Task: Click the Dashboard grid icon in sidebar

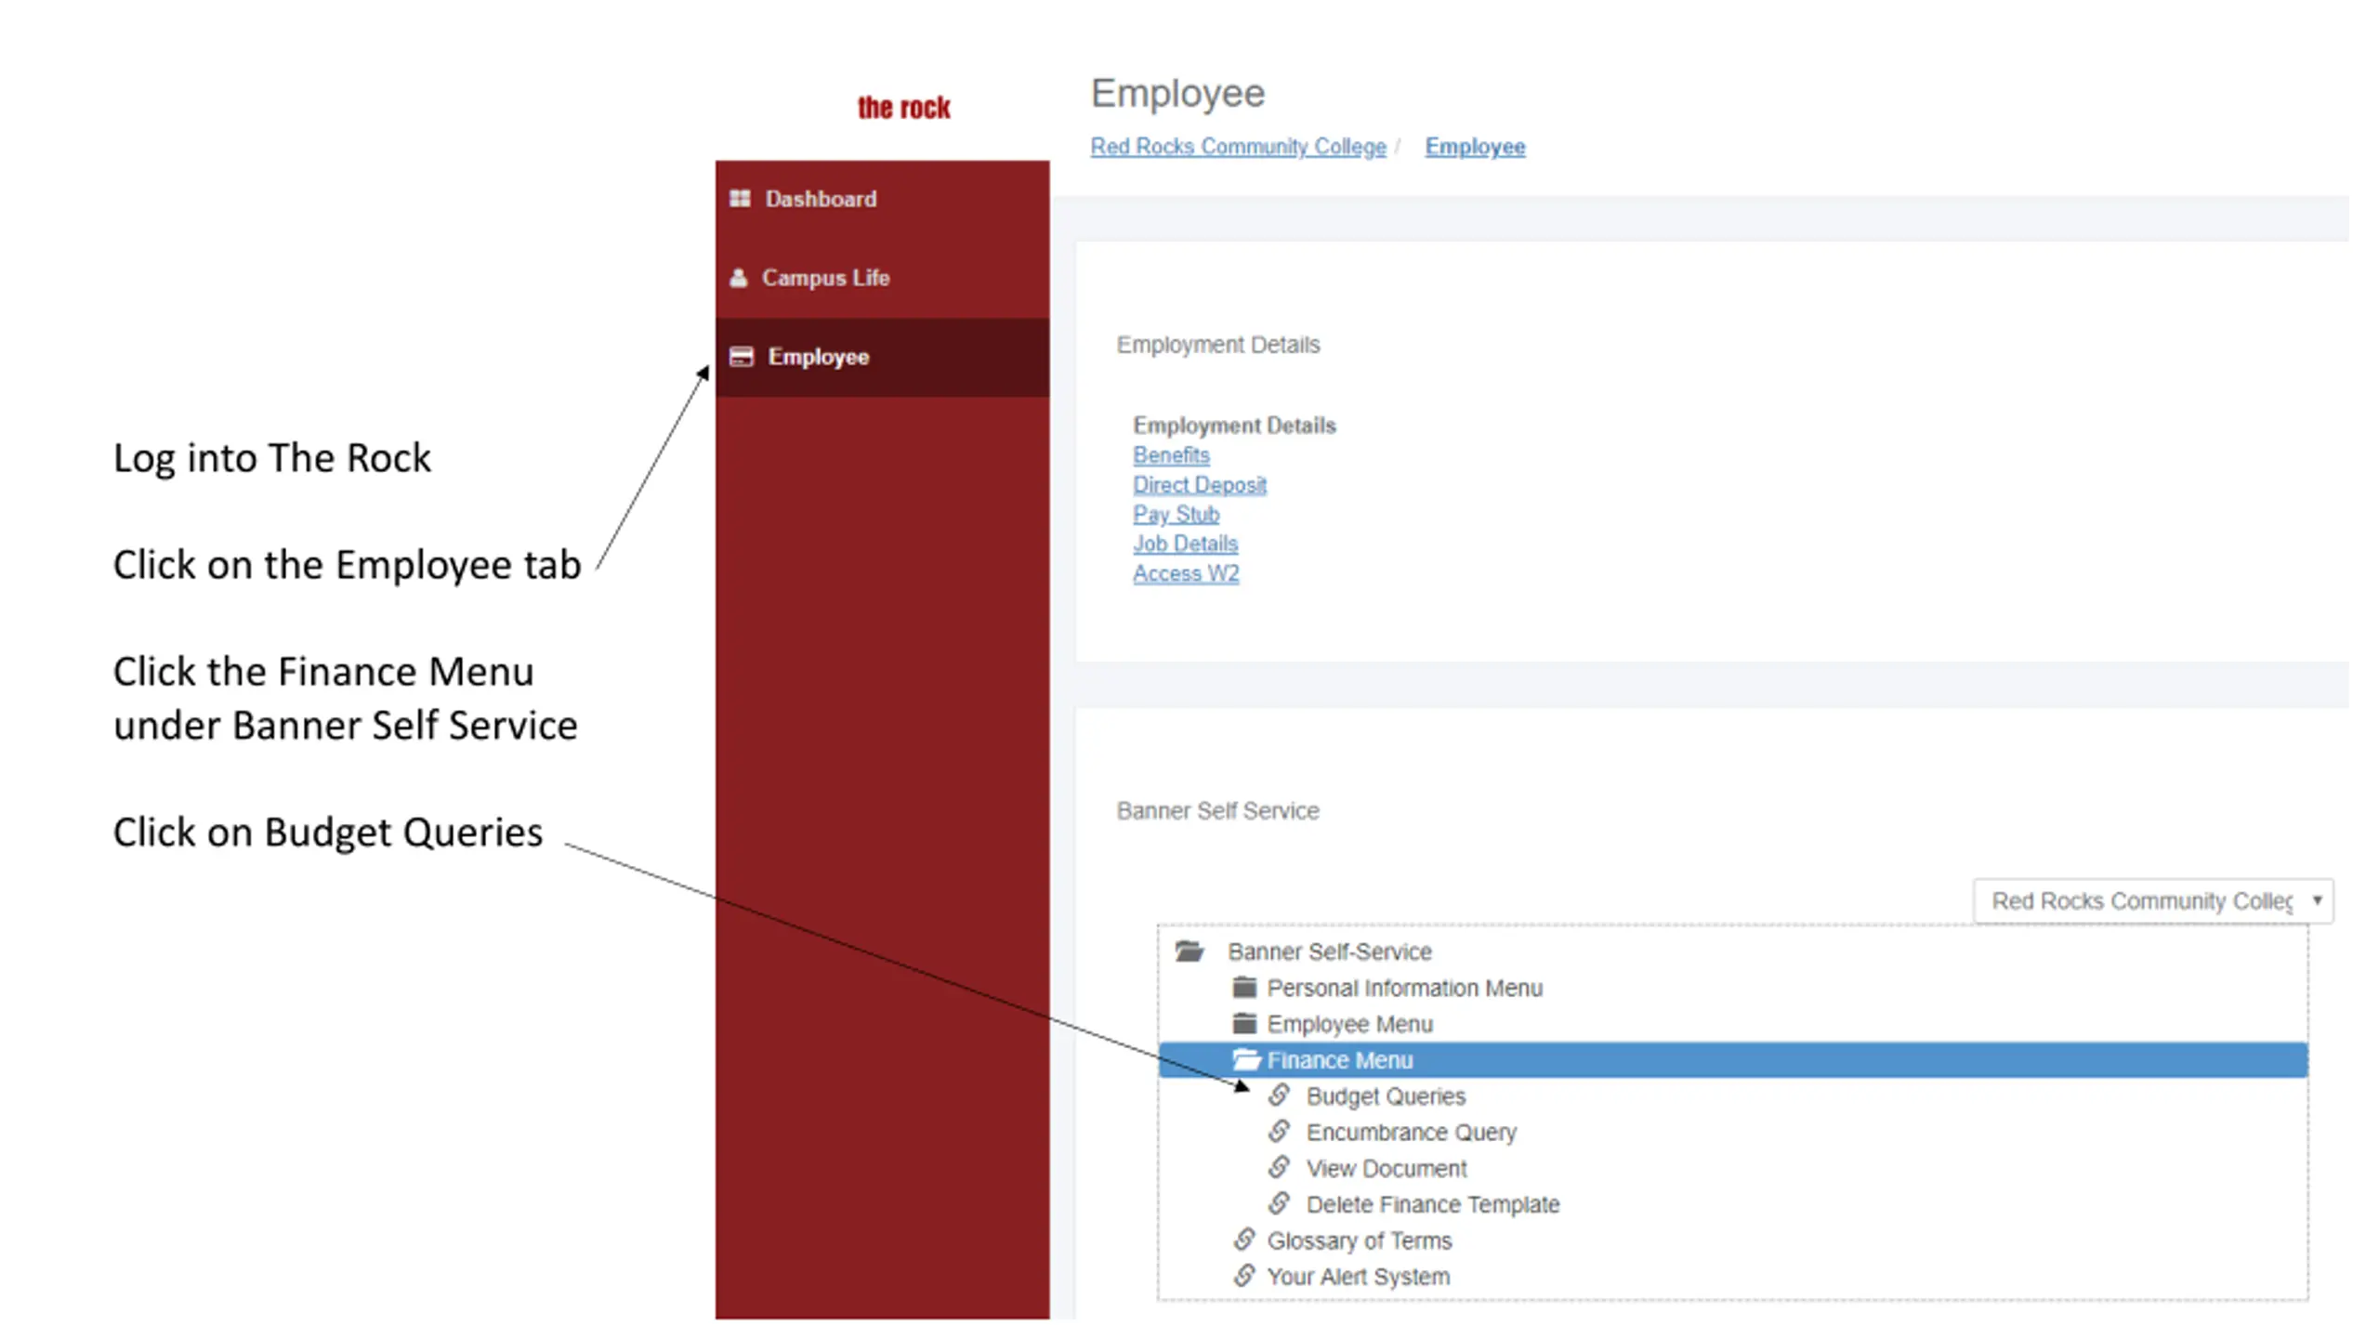Action: click(740, 199)
